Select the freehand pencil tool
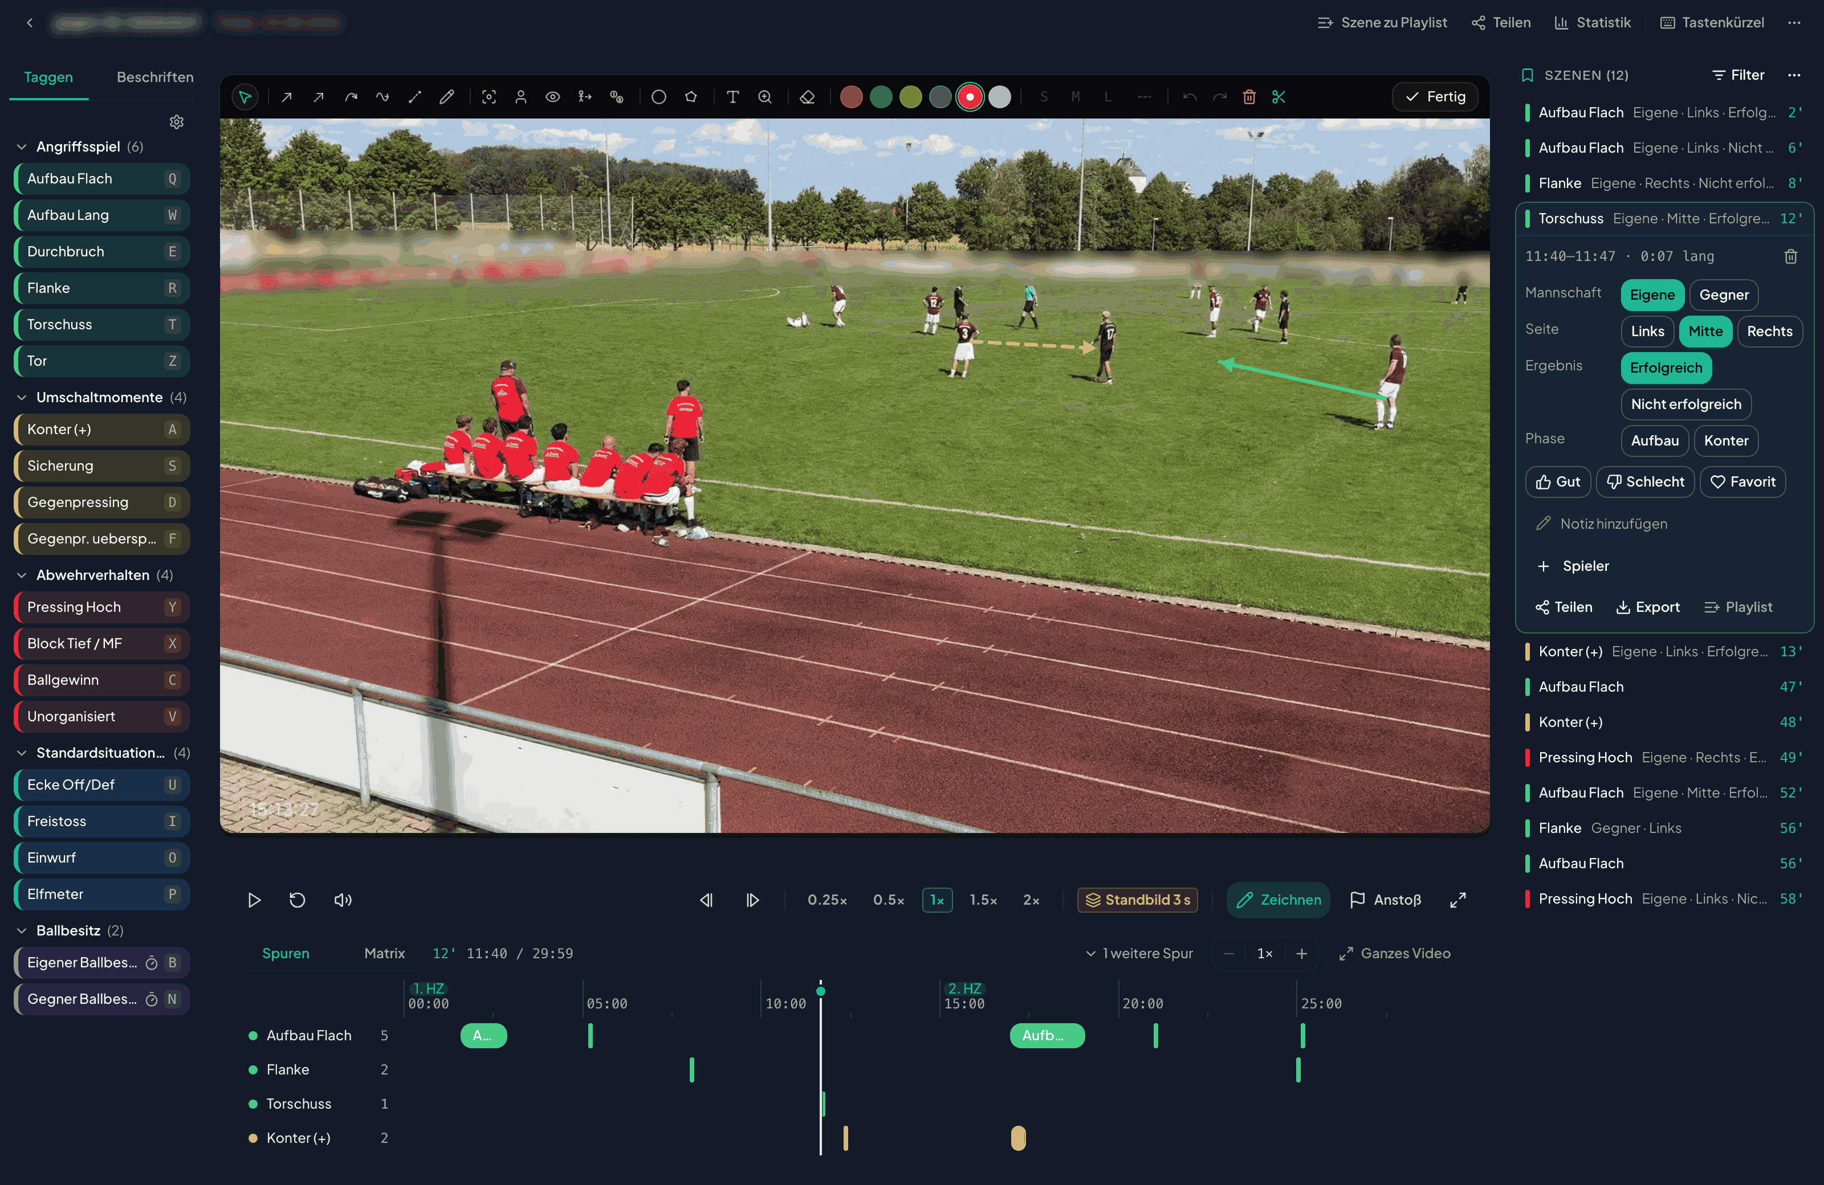This screenshot has height=1185, width=1824. tap(447, 97)
